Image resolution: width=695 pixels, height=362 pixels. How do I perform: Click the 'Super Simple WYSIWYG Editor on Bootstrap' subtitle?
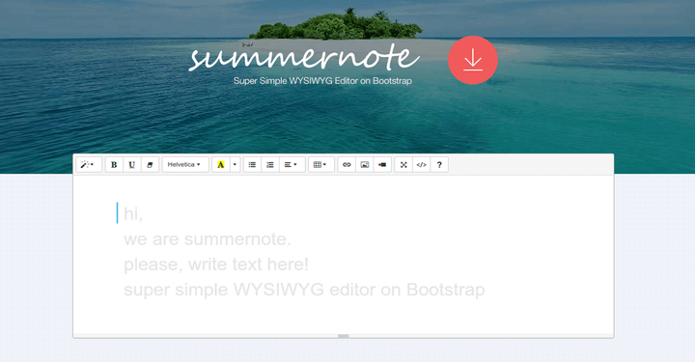tap(322, 81)
